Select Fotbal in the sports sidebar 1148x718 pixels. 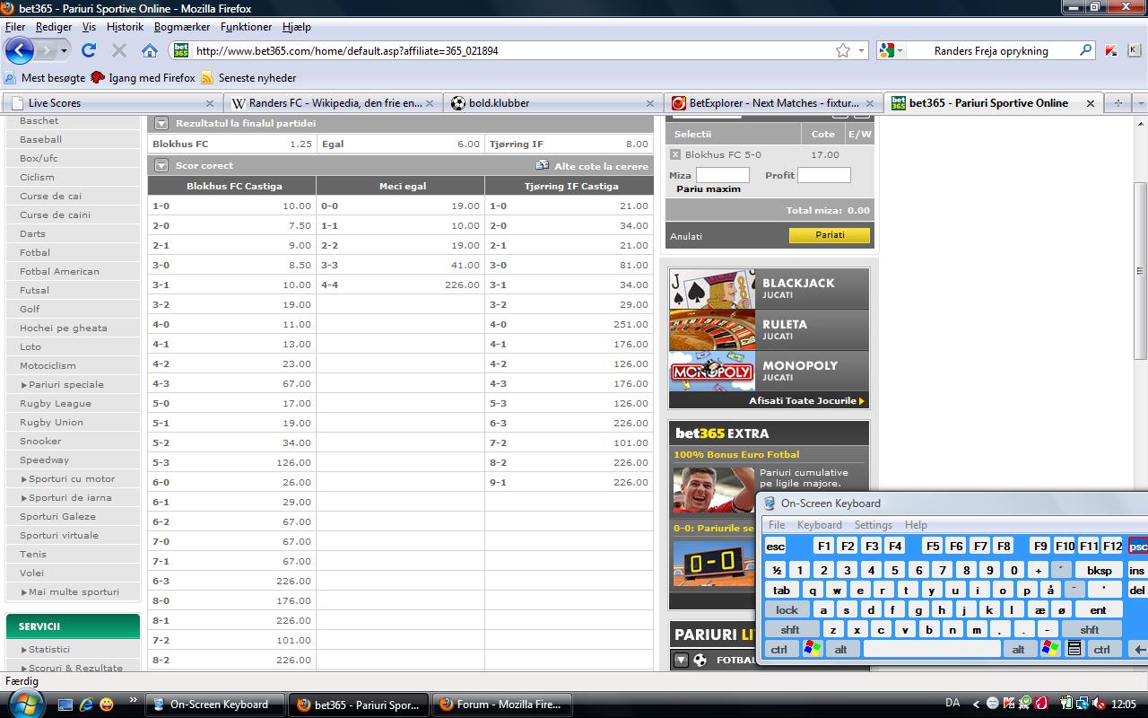coord(35,253)
